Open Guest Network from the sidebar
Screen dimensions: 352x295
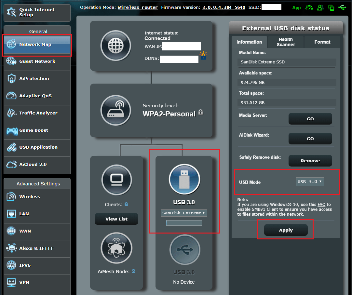click(x=37, y=61)
